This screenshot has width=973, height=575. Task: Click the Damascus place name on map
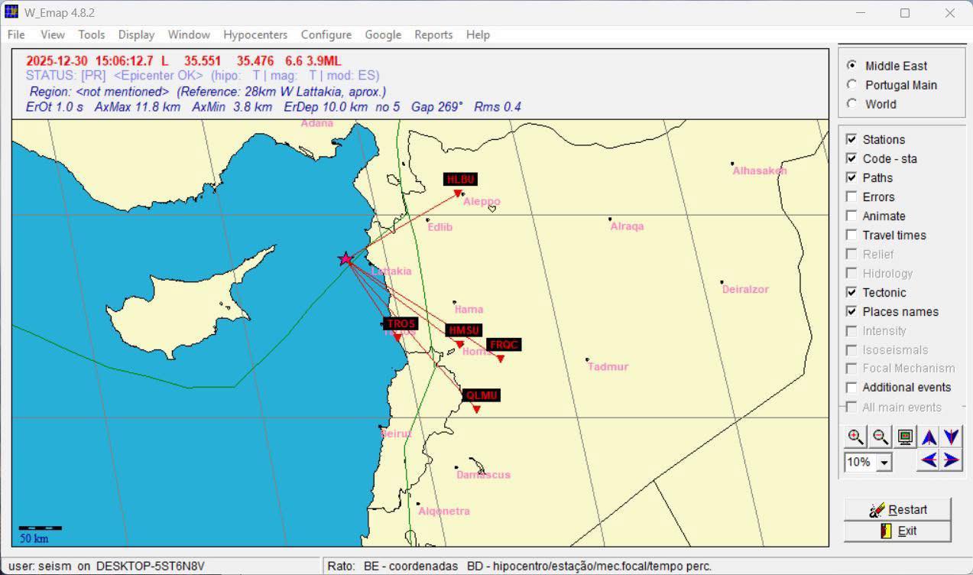point(483,475)
